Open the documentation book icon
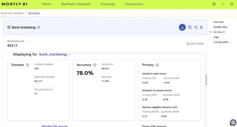 click(214, 4)
